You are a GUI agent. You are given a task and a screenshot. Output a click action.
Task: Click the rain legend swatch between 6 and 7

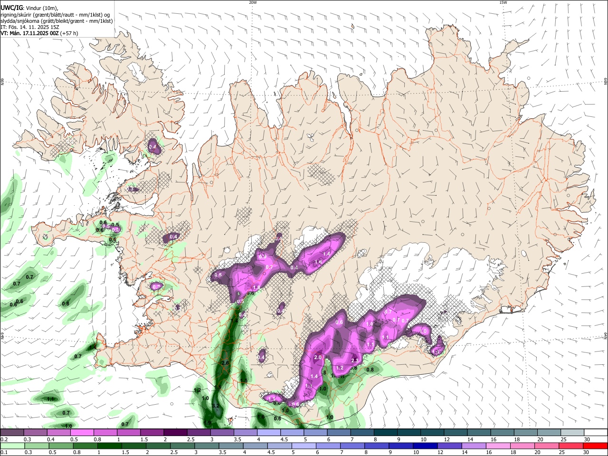coord(328,446)
